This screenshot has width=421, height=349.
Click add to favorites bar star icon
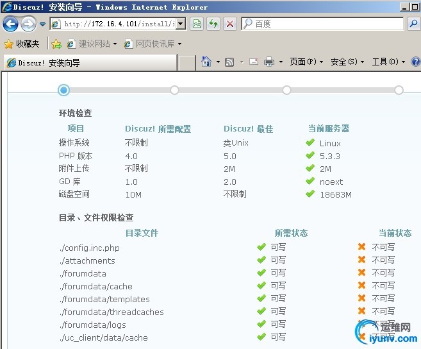(56, 44)
